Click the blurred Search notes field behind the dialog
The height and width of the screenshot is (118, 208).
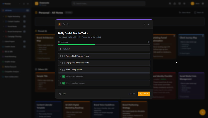108,3
